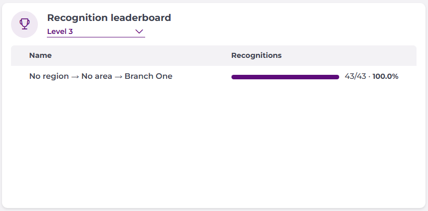Click the Recognition leaderboard title
Image resolution: width=428 pixels, height=211 pixels.
[x=109, y=18]
